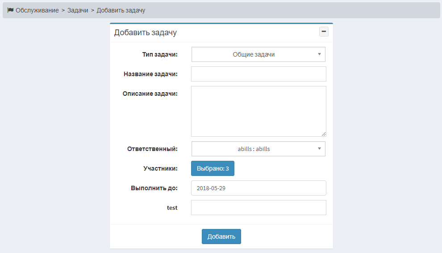Click the Ответственный label
Screen dimensions: 442x253
tap(152, 149)
